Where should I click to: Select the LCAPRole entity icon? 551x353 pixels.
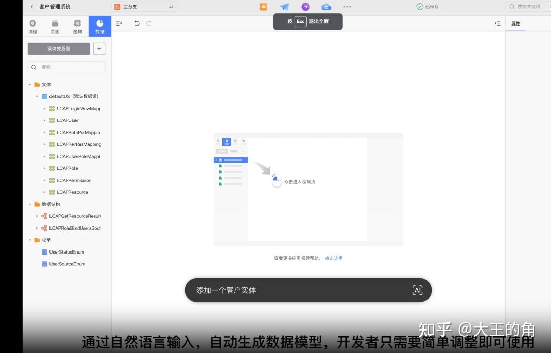click(x=52, y=168)
